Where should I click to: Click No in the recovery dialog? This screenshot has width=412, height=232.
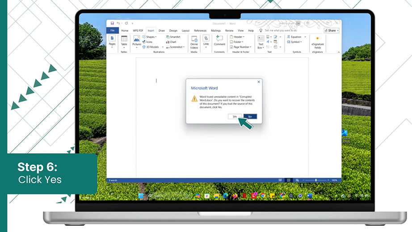pos(250,116)
